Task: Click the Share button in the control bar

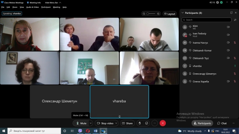Action: [127, 123]
